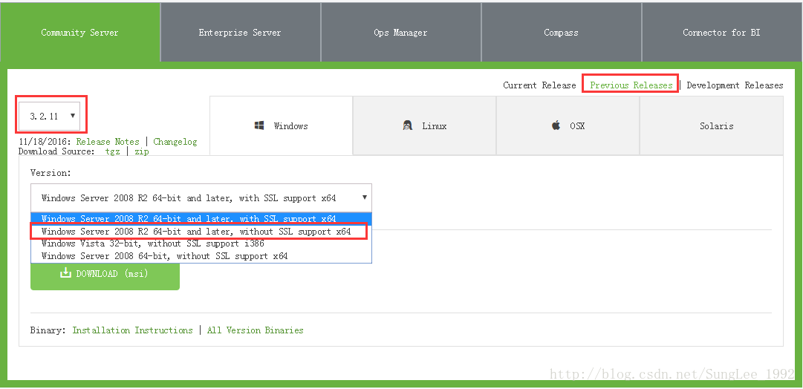Go to Connector for BI tab
803x389 pixels.
[721, 32]
